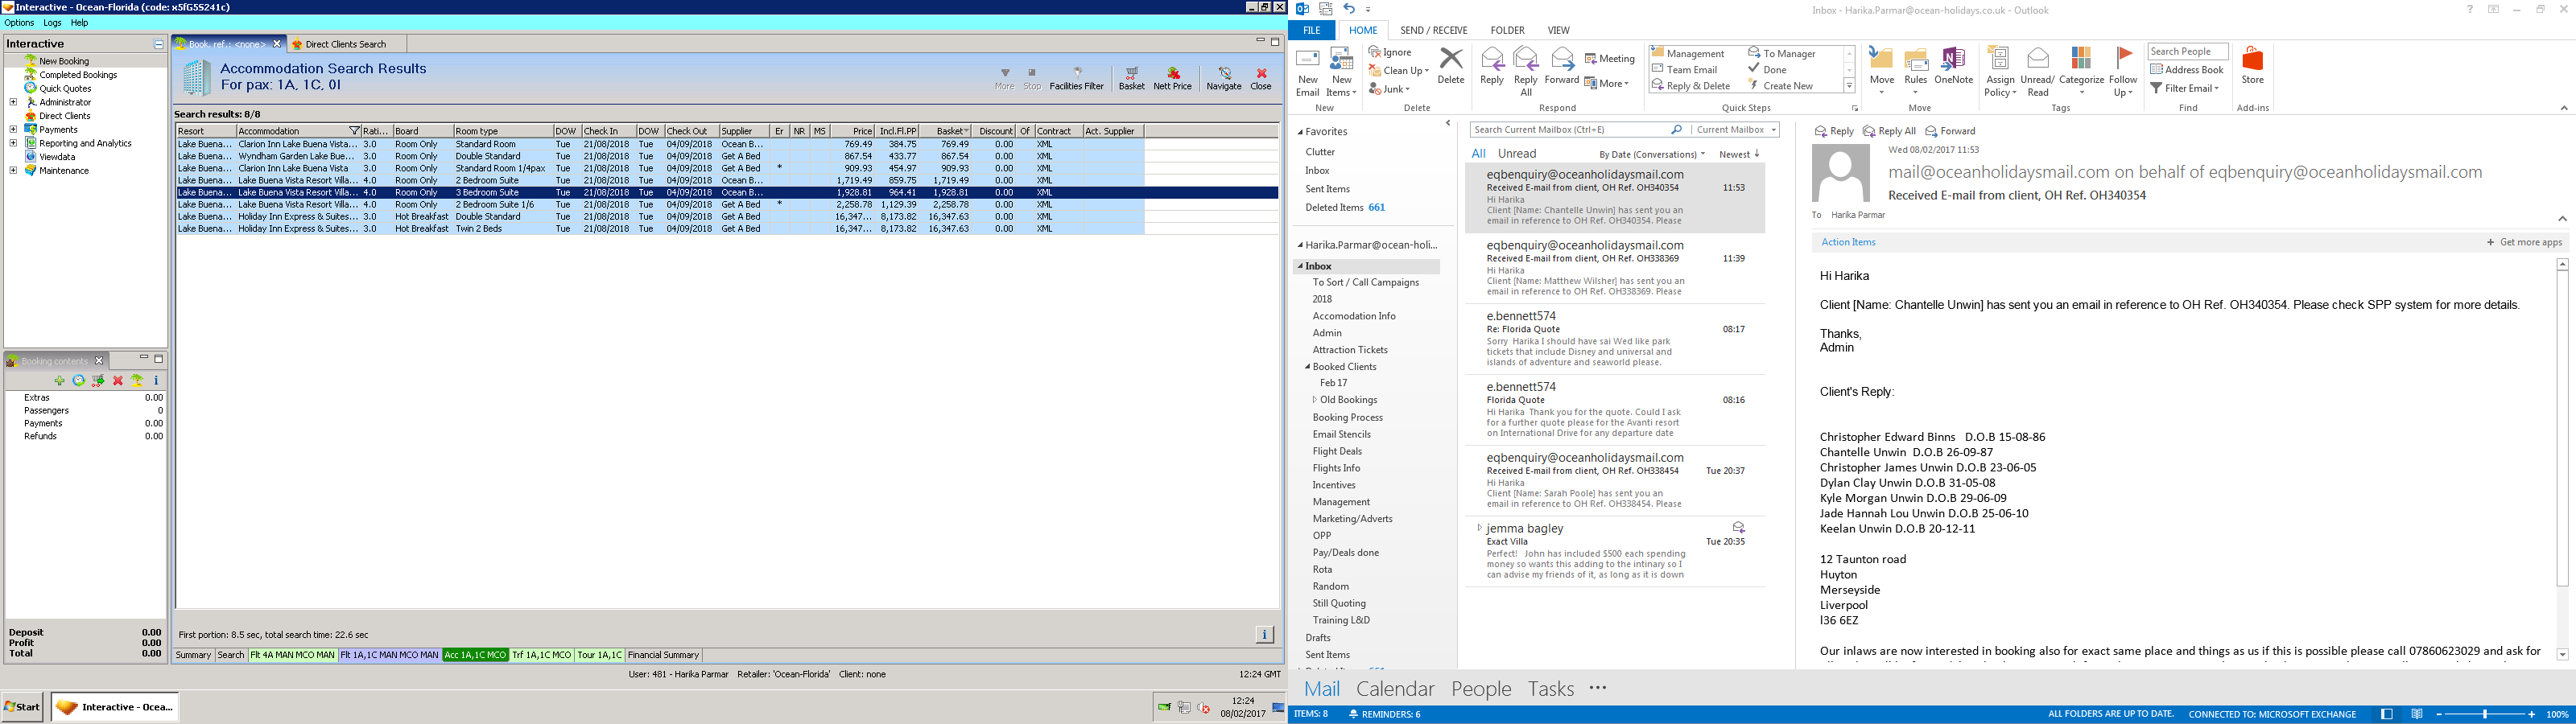Click the Outlook undo arrow in title bar
2576x724 pixels.
click(1349, 9)
